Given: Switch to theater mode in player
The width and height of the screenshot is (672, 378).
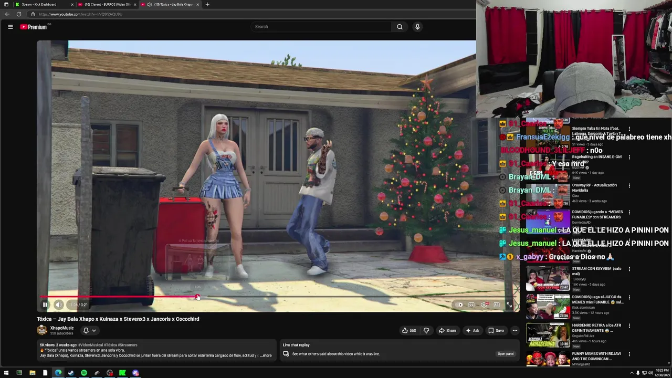Looking at the screenshot, I should tap(497, 305).
